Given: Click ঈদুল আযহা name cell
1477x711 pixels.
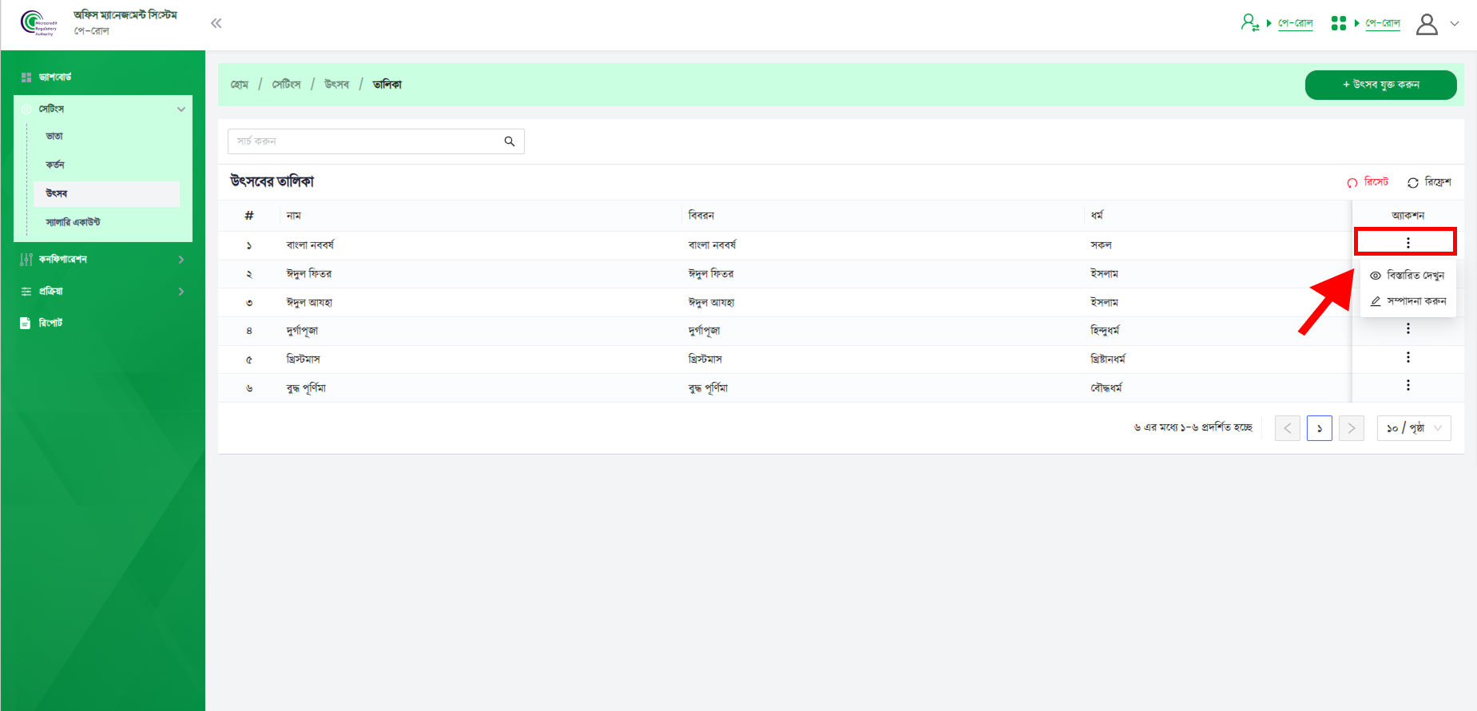Looking at the screenshot, I should tap(309, 303).
